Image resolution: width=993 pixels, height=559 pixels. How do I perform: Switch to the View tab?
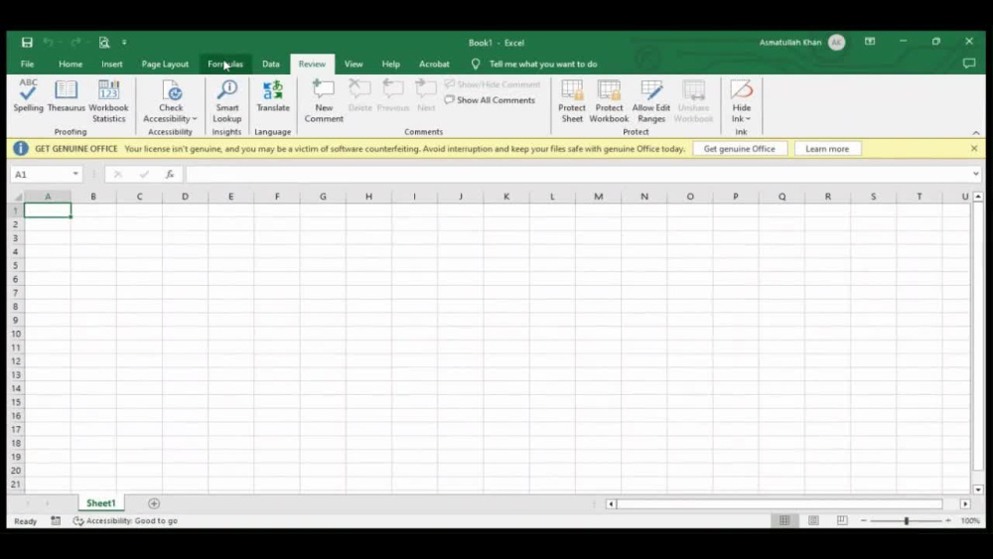354,64
